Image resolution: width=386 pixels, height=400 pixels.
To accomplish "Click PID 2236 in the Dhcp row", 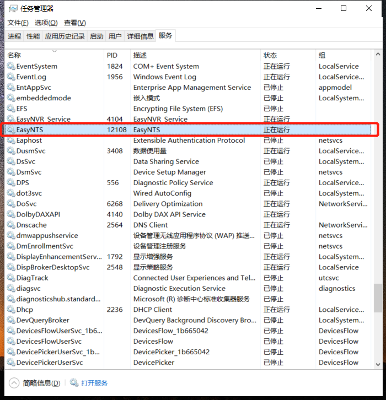I will [115, 310].
